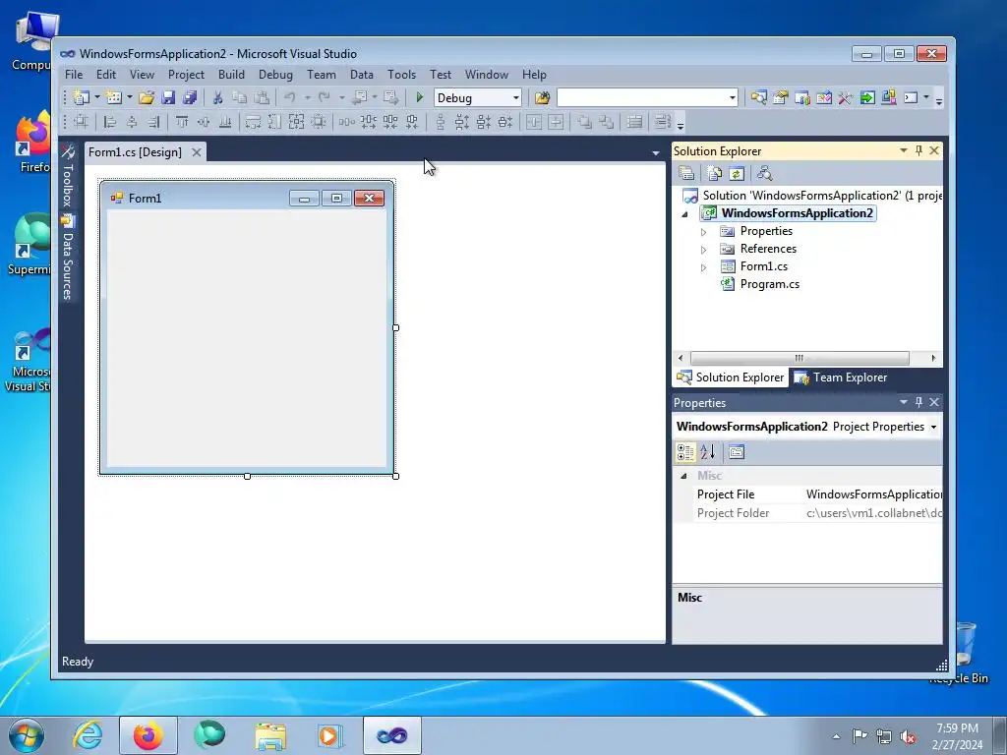Click the Make Same Width layout icon
The width and height of the screenshot is (1007, 755).
click(253, 121)
